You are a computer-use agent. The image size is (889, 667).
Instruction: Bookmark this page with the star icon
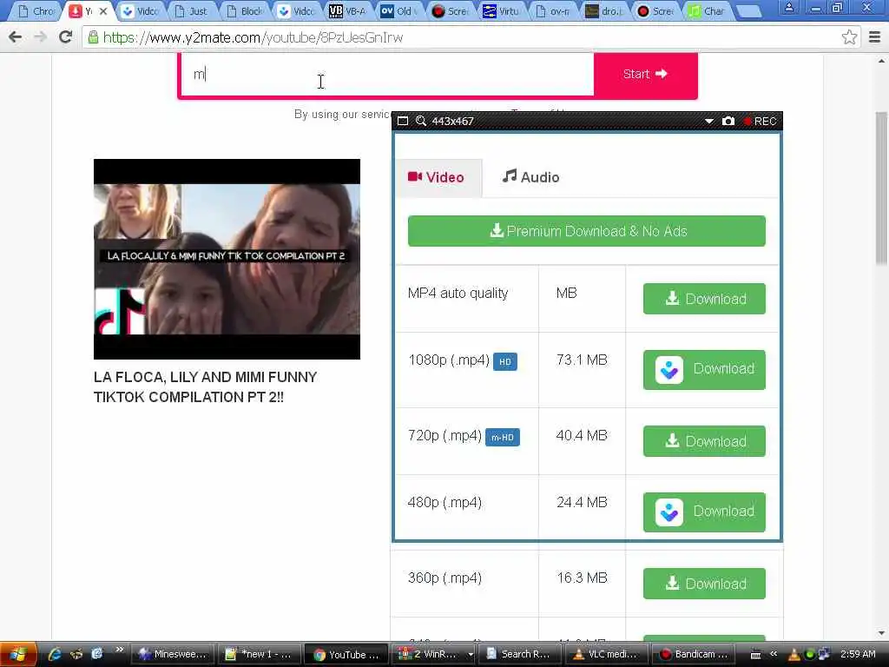(x=849, y=37)
